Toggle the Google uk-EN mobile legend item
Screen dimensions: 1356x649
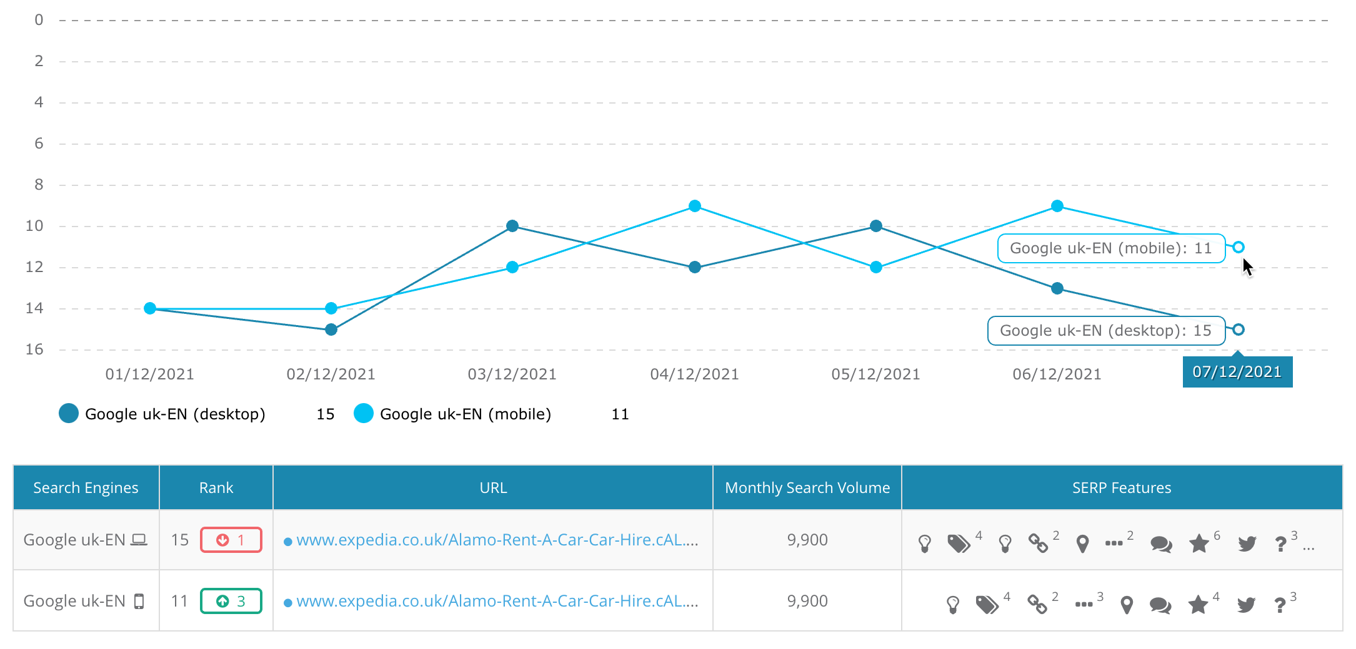click(454, 414)
